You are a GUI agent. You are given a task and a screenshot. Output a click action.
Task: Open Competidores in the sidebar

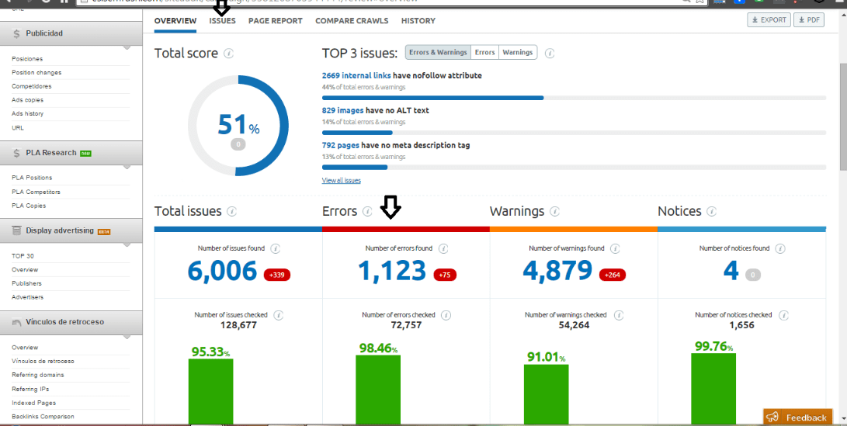click(32, 86)
